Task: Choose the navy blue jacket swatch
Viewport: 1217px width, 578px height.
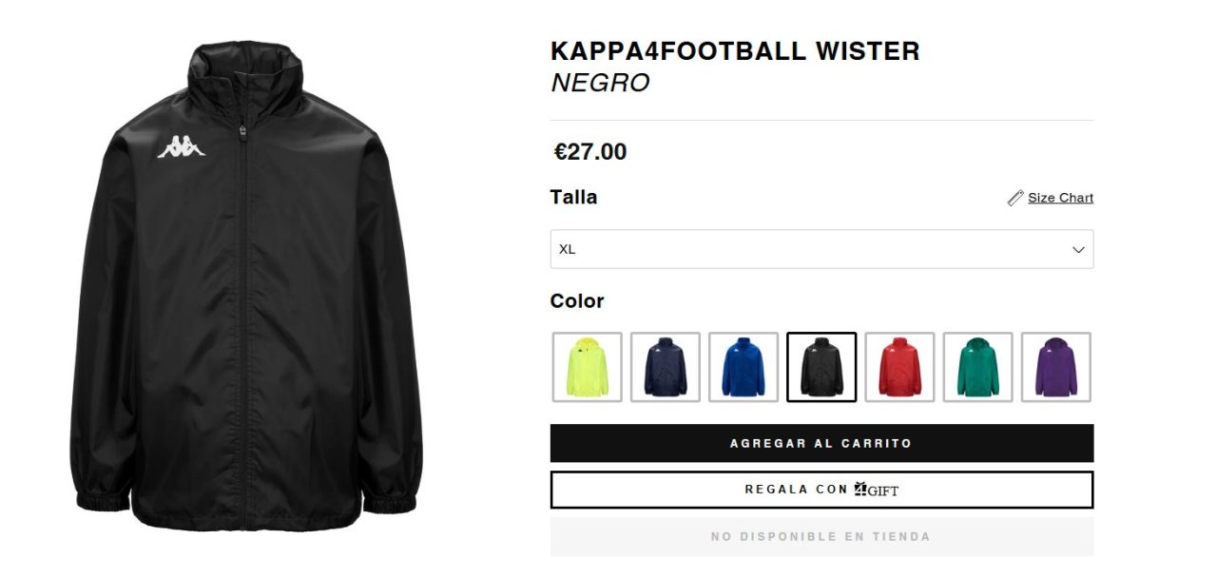Action: pyautogui.click(x=666, y=367)
